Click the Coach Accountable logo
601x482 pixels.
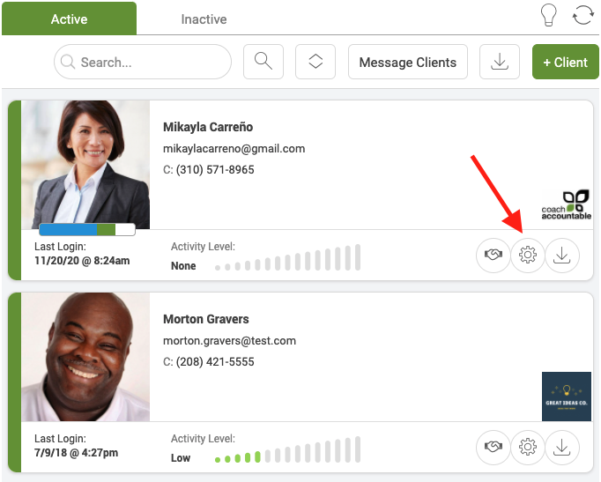click(566, 204)
